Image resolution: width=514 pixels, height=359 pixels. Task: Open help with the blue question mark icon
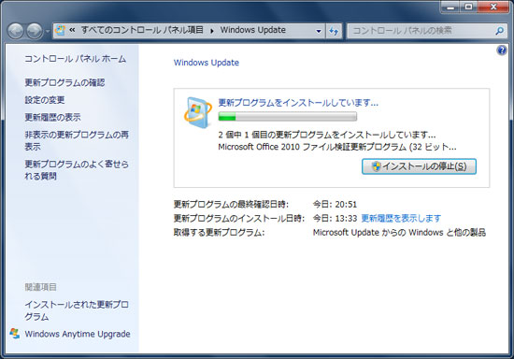coord(502,50)
